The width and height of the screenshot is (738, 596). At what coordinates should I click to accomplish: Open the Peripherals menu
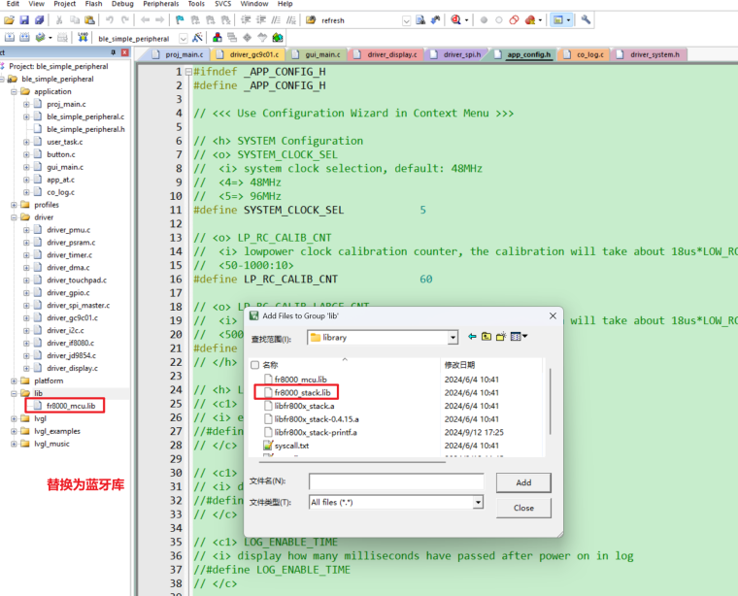[x=161, y=4]
